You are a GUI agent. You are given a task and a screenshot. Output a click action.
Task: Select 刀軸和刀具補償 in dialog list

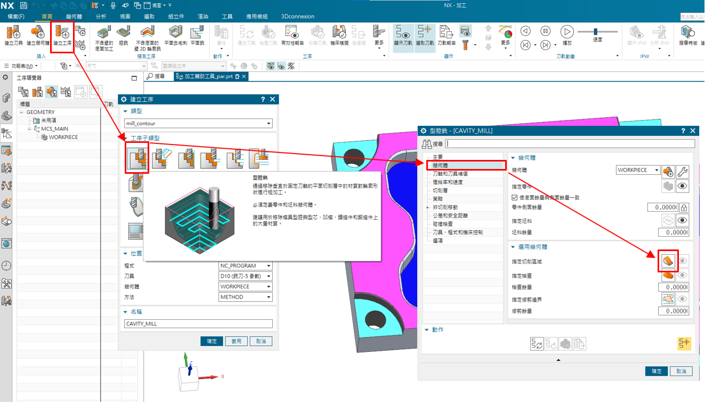pos(450,174)
